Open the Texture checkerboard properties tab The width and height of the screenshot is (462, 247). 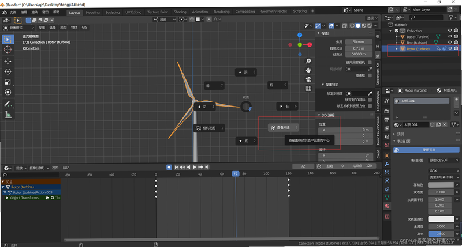point(387,216)
